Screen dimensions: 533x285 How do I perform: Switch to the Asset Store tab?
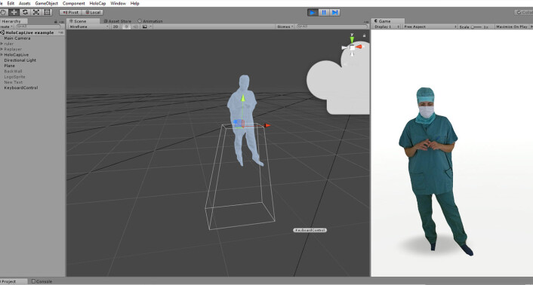point(118,21)
